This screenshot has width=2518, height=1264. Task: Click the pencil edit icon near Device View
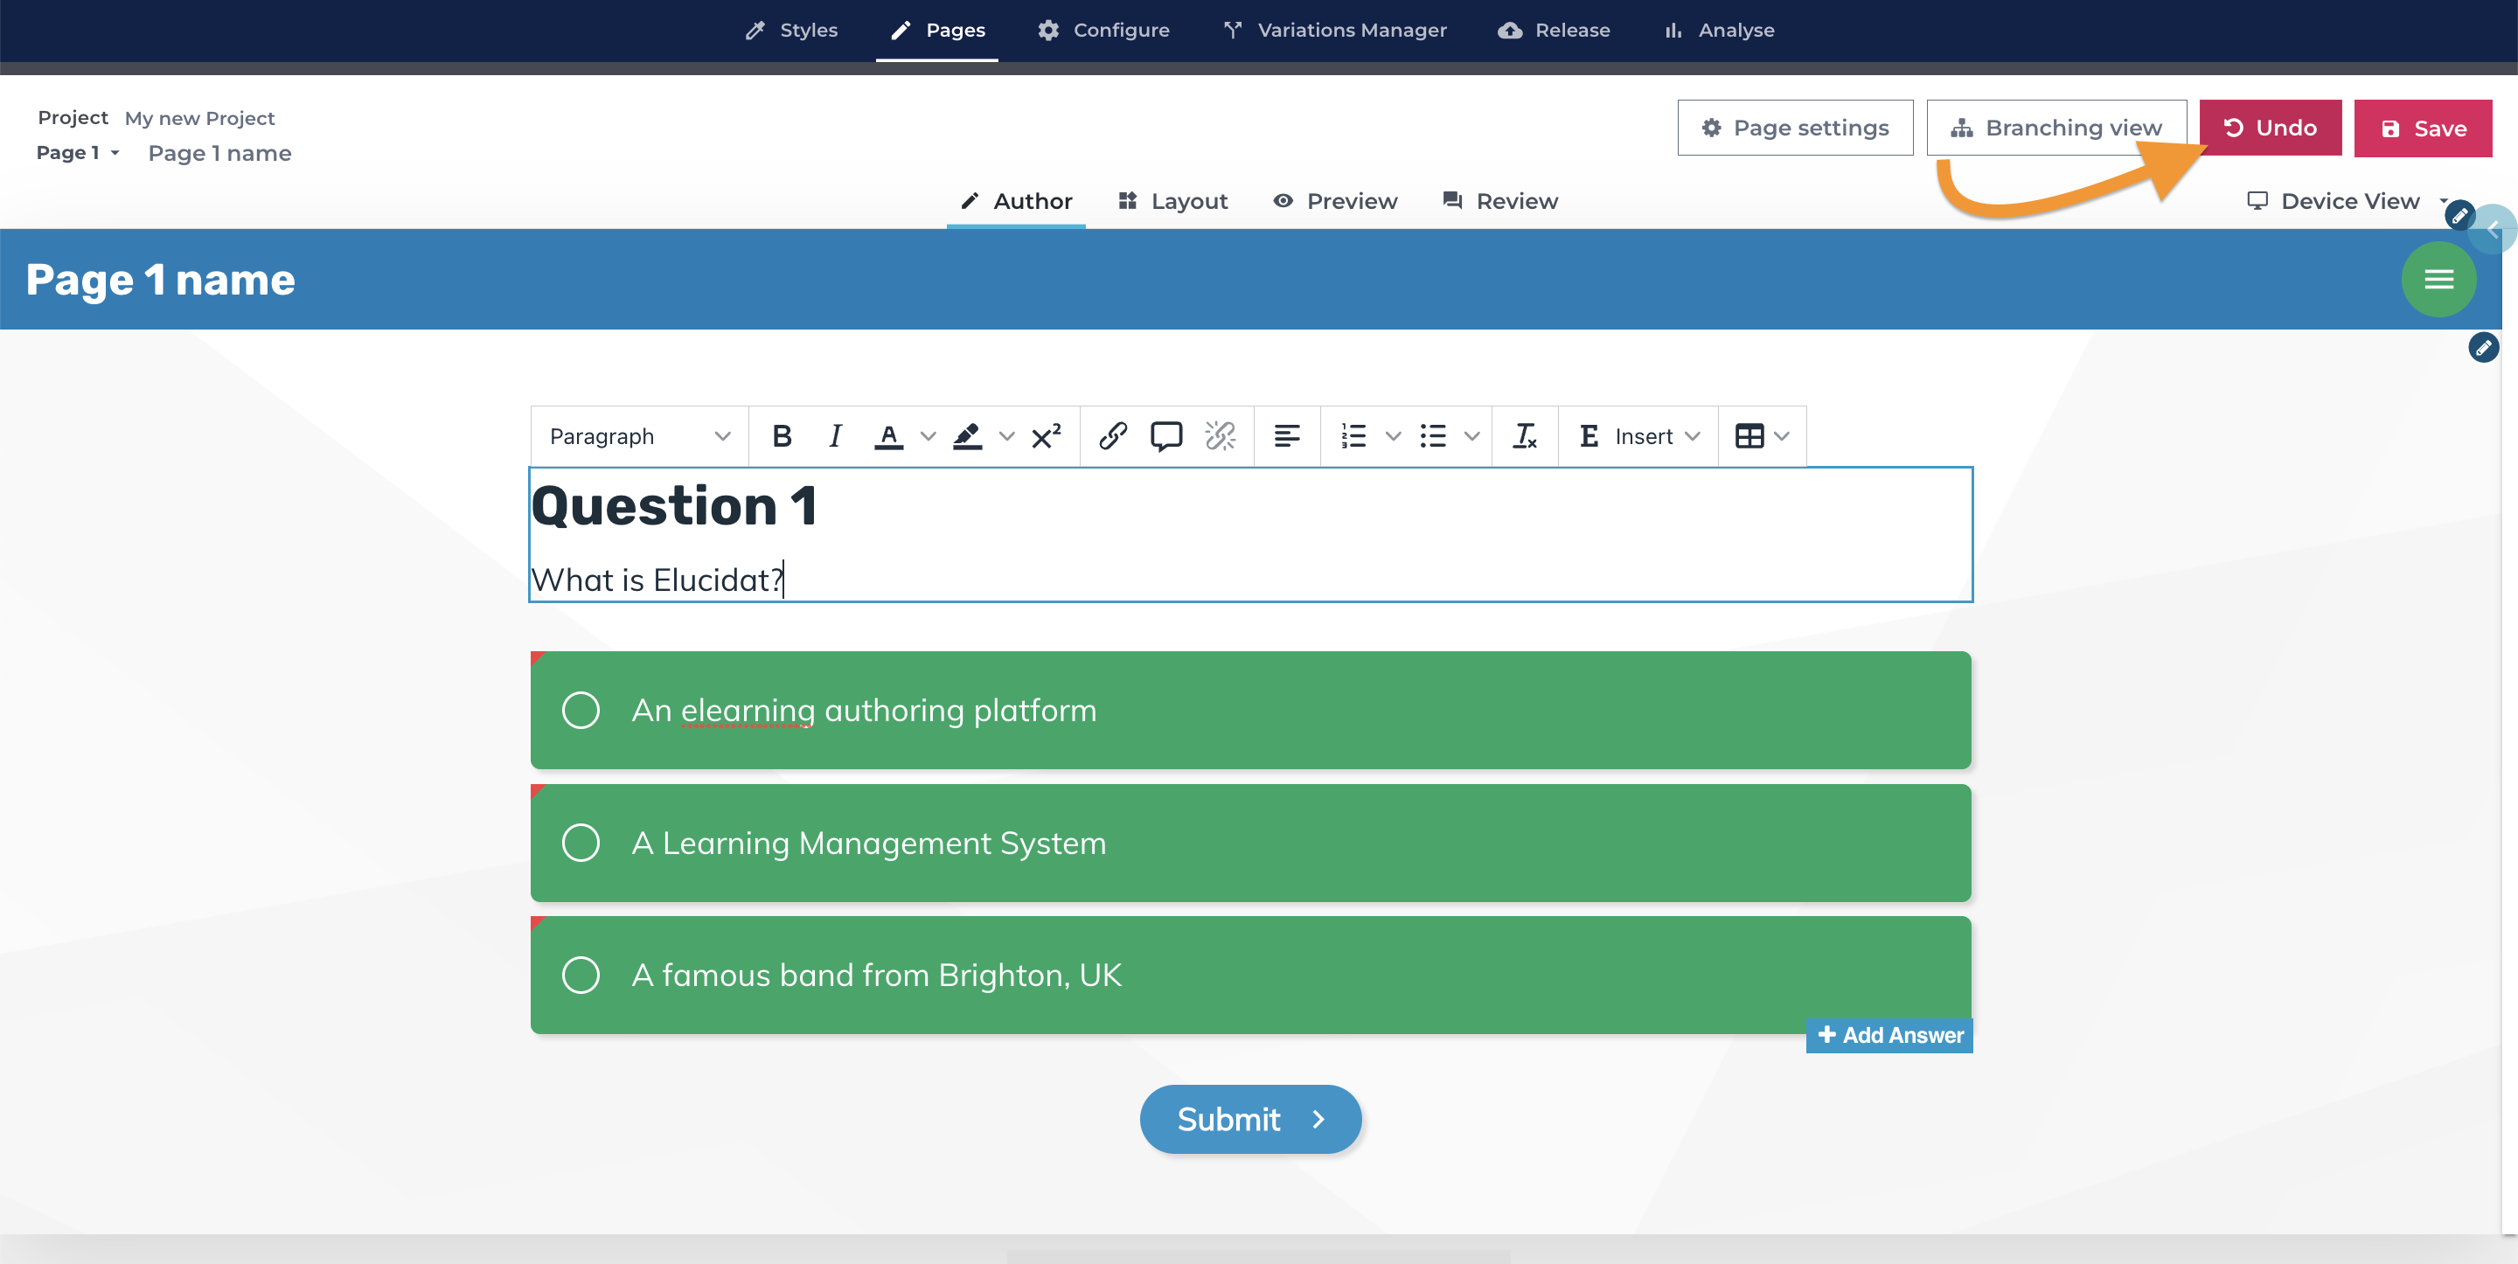2459,214
